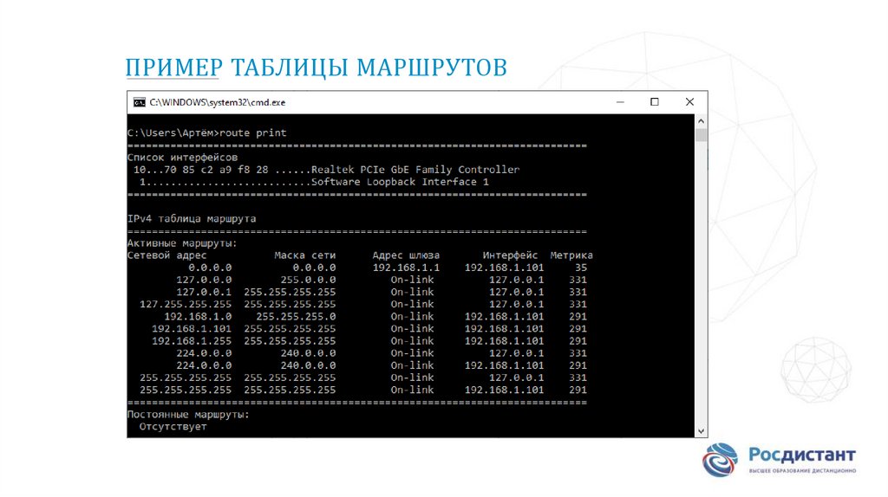Click the scrollbar down arrow
Screen dimensions: 888x497
[x=701, y=431]
